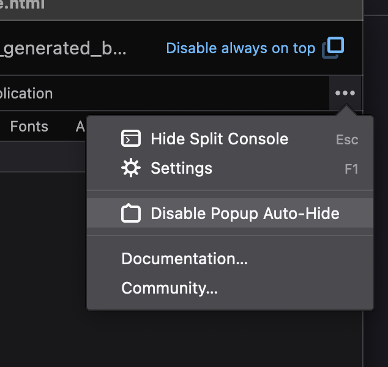Switch to the Fonts tab
The image size is (388, 367).
tap(29, 127)
